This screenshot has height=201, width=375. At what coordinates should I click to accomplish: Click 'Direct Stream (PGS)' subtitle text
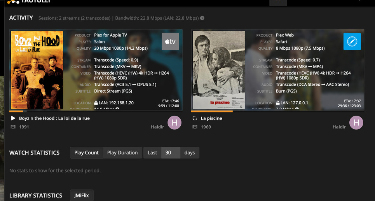click(x=113, y=91)
